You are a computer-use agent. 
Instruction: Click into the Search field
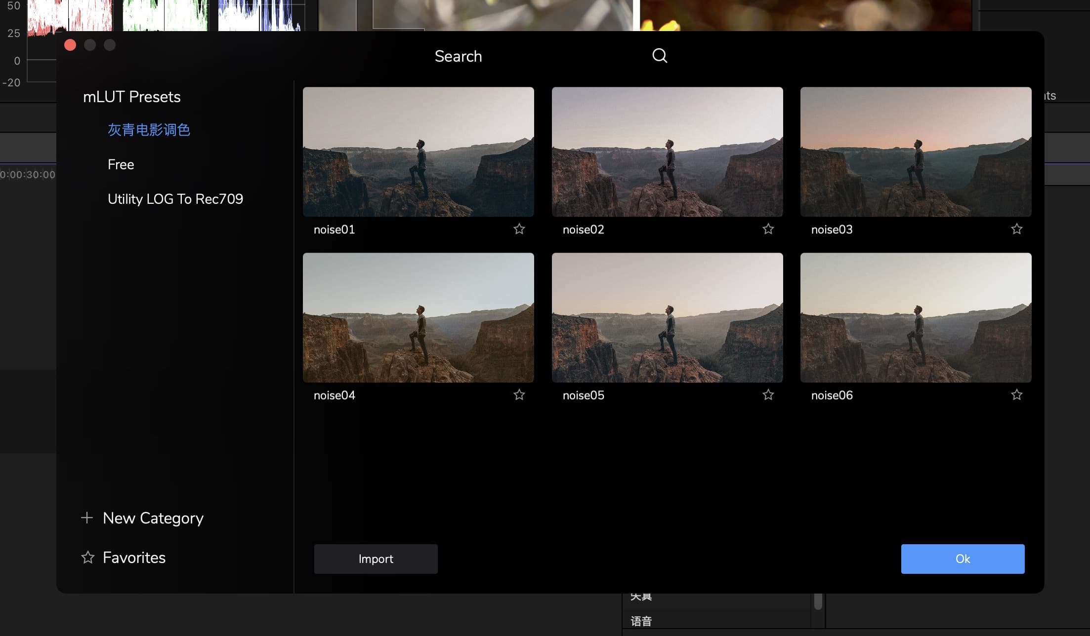[458, 56]
